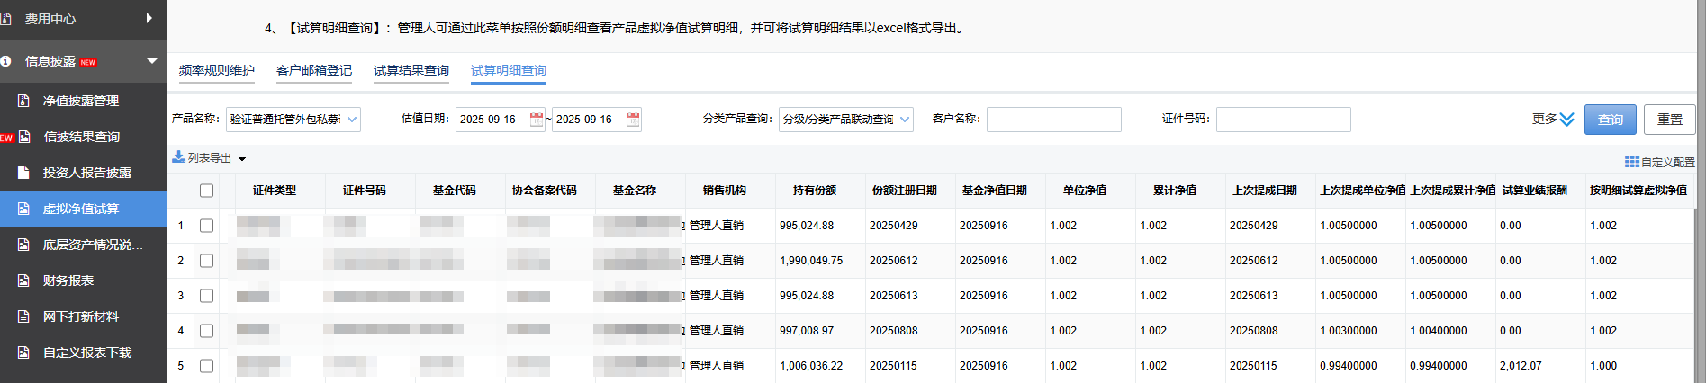Click the 虚拟净值试算 document icon
The width and height of the screenshot is (1706, 383).
[24, 209]
